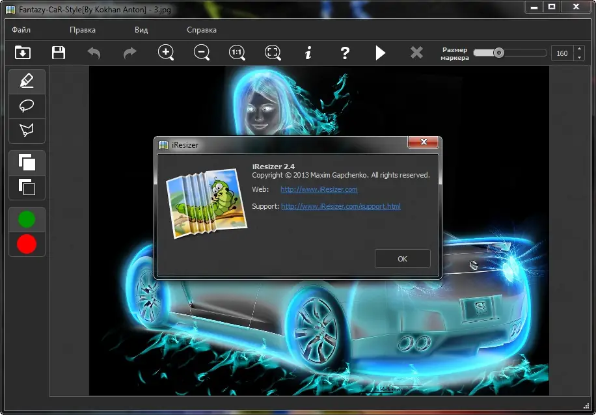Click the outlined overlapping squares icon
Viewport: 596px width, 415px height.
27,187
